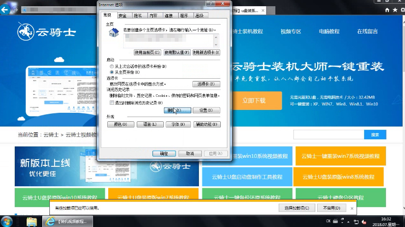Click the home page box scroll up arrow
The height and width of the screenshot is (227, 405).
[x=216, y=37]
